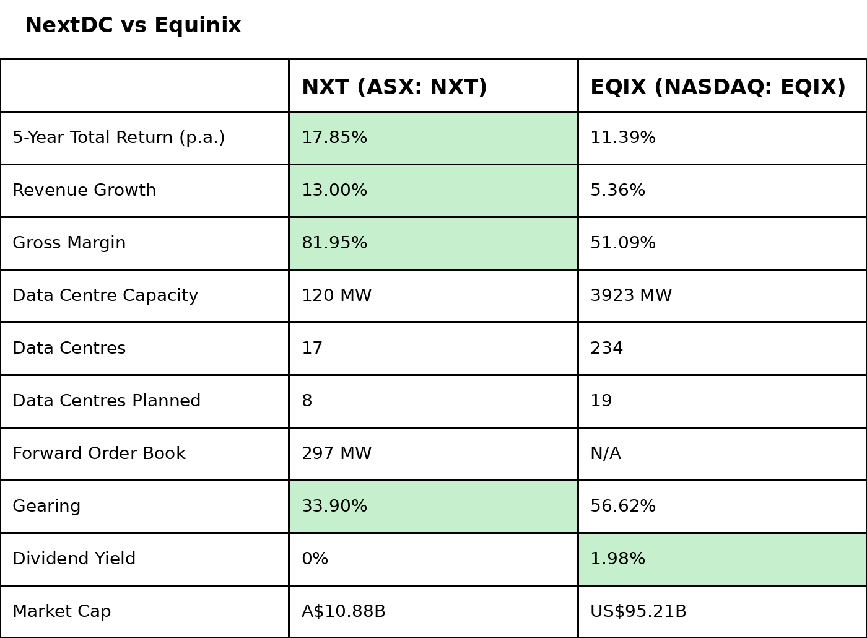
Task: Click the 3923 MW capacity cell
Action: [x=631, y=296]
